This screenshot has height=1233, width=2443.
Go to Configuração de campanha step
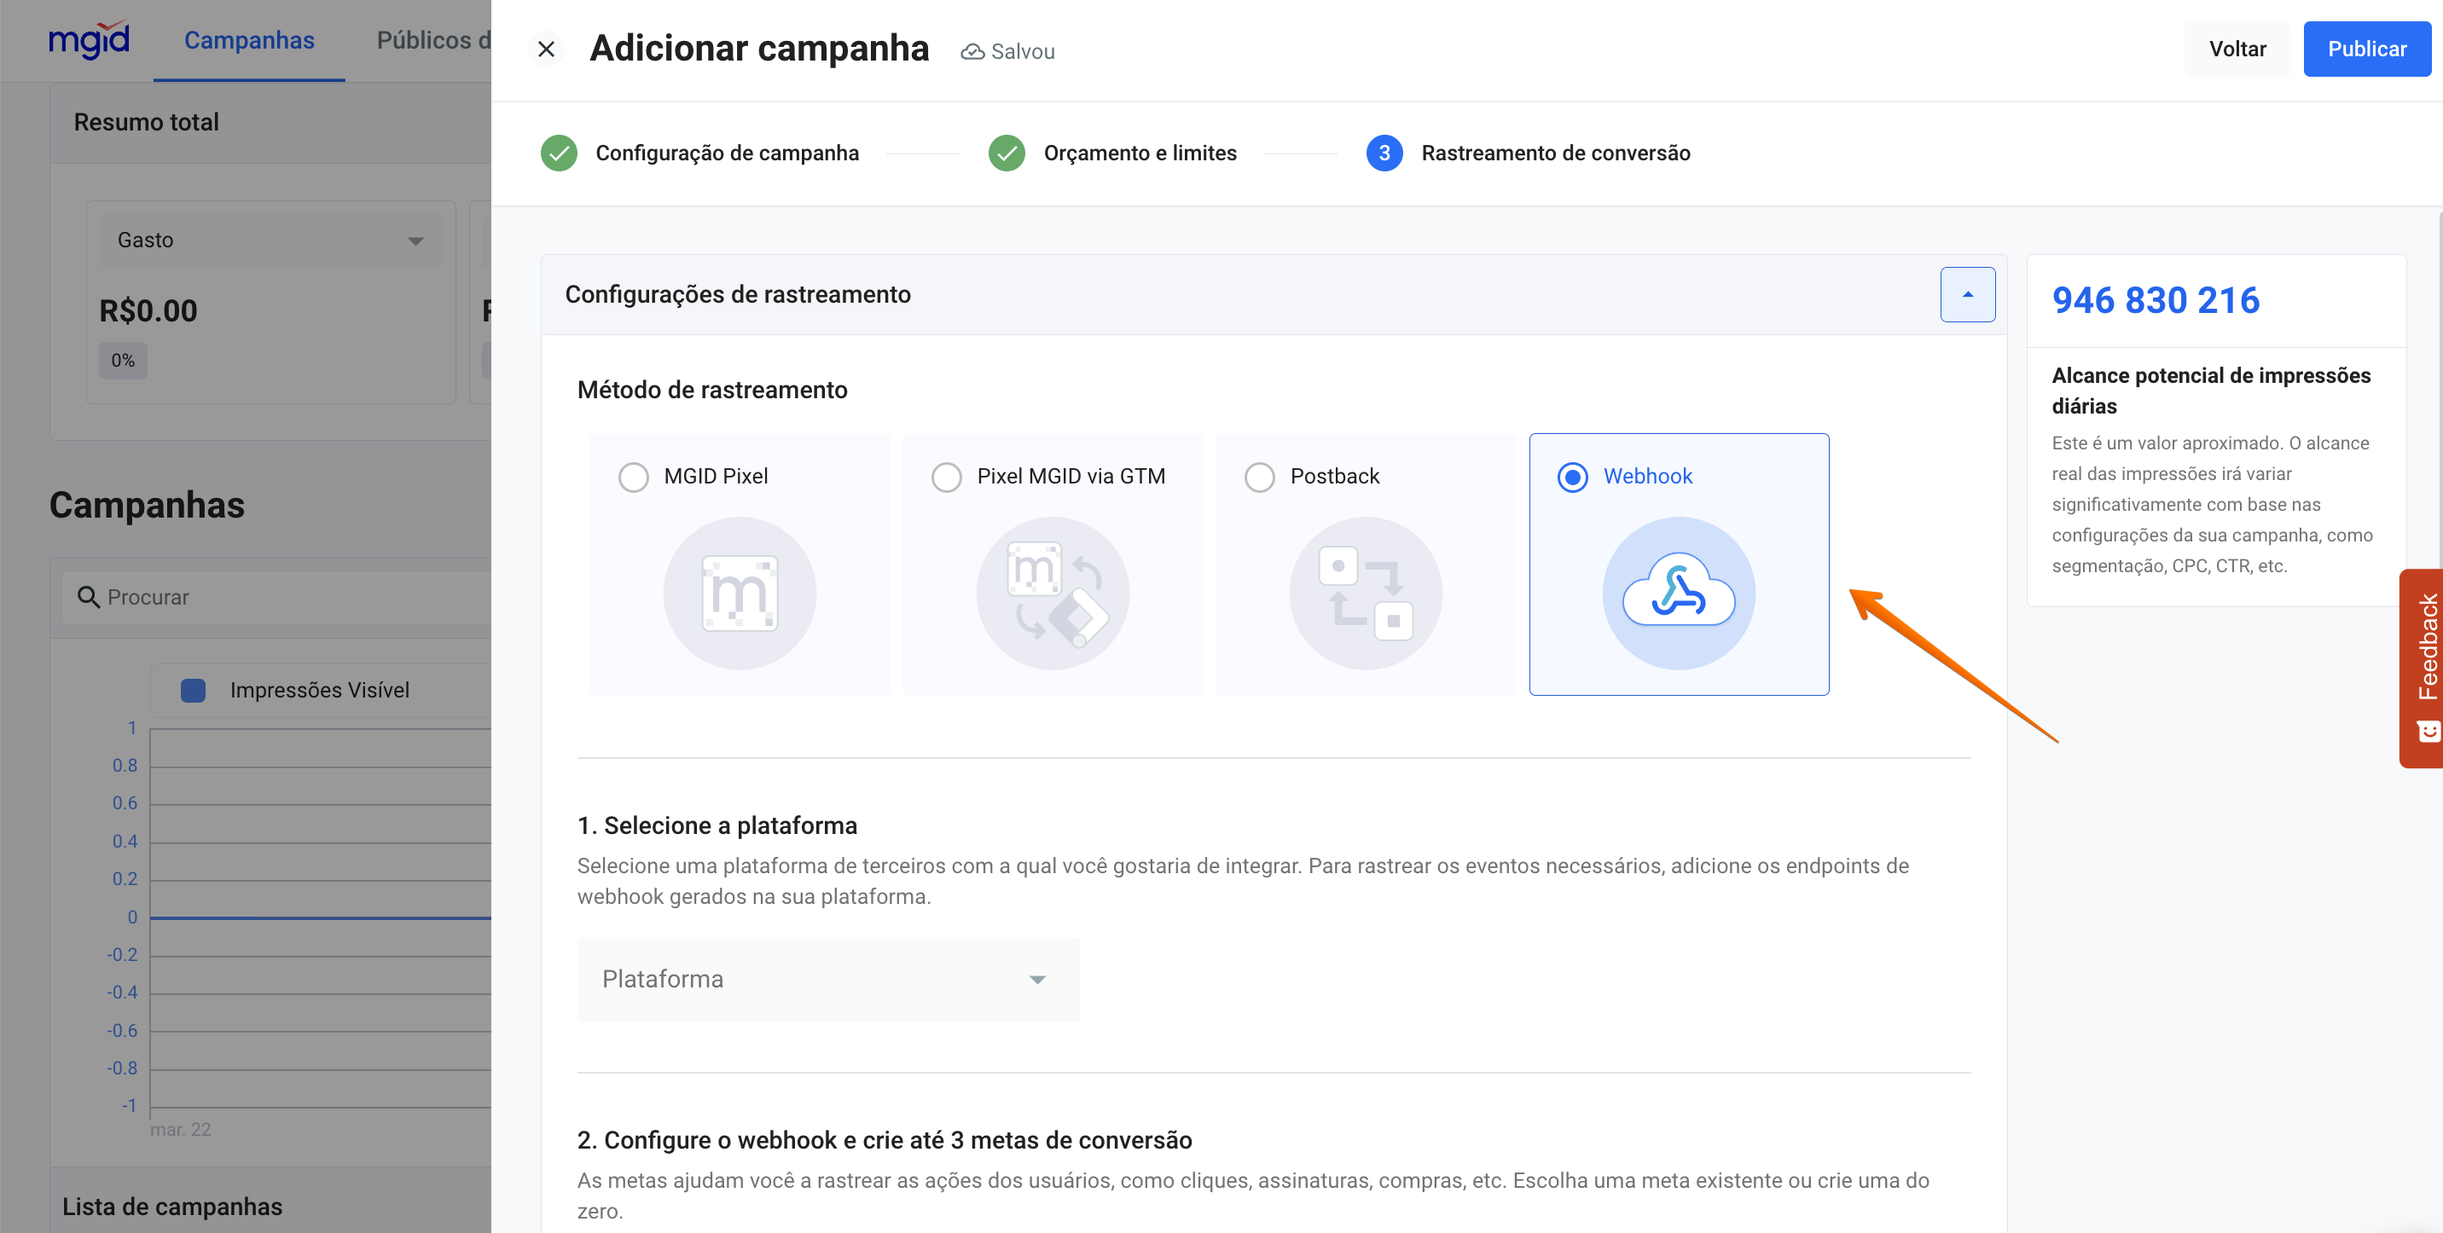coord(727,153)
